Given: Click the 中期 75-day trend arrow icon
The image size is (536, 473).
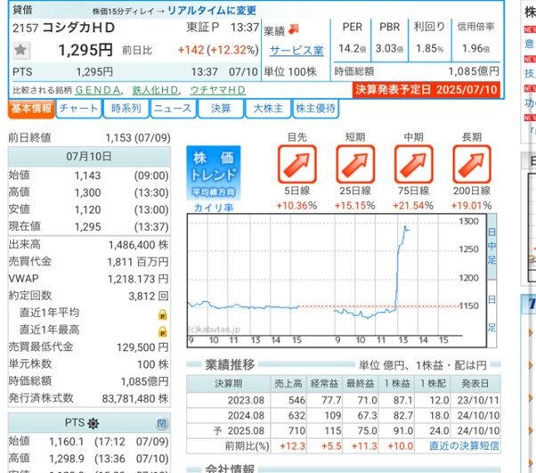Looking at the screenshot, I should [414, 164].
